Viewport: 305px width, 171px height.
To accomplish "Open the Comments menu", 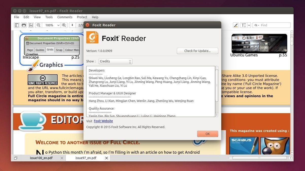I will pyautogui.click(x=65, y=17).
